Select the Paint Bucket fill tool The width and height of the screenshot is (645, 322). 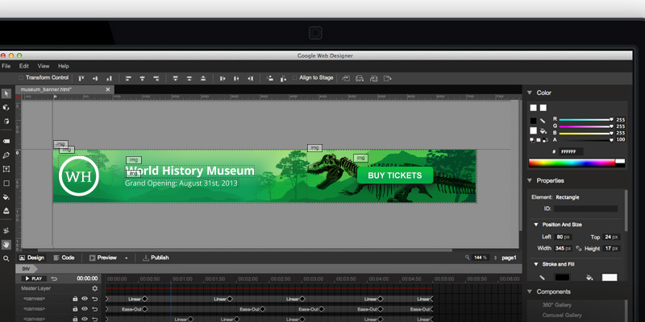click(6, 196)
